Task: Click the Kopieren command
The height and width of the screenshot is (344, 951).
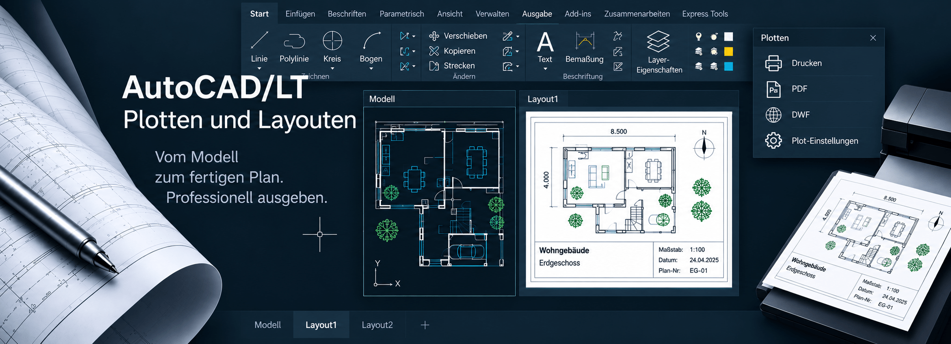Action: pyautogui.click(x=452, y=51)
